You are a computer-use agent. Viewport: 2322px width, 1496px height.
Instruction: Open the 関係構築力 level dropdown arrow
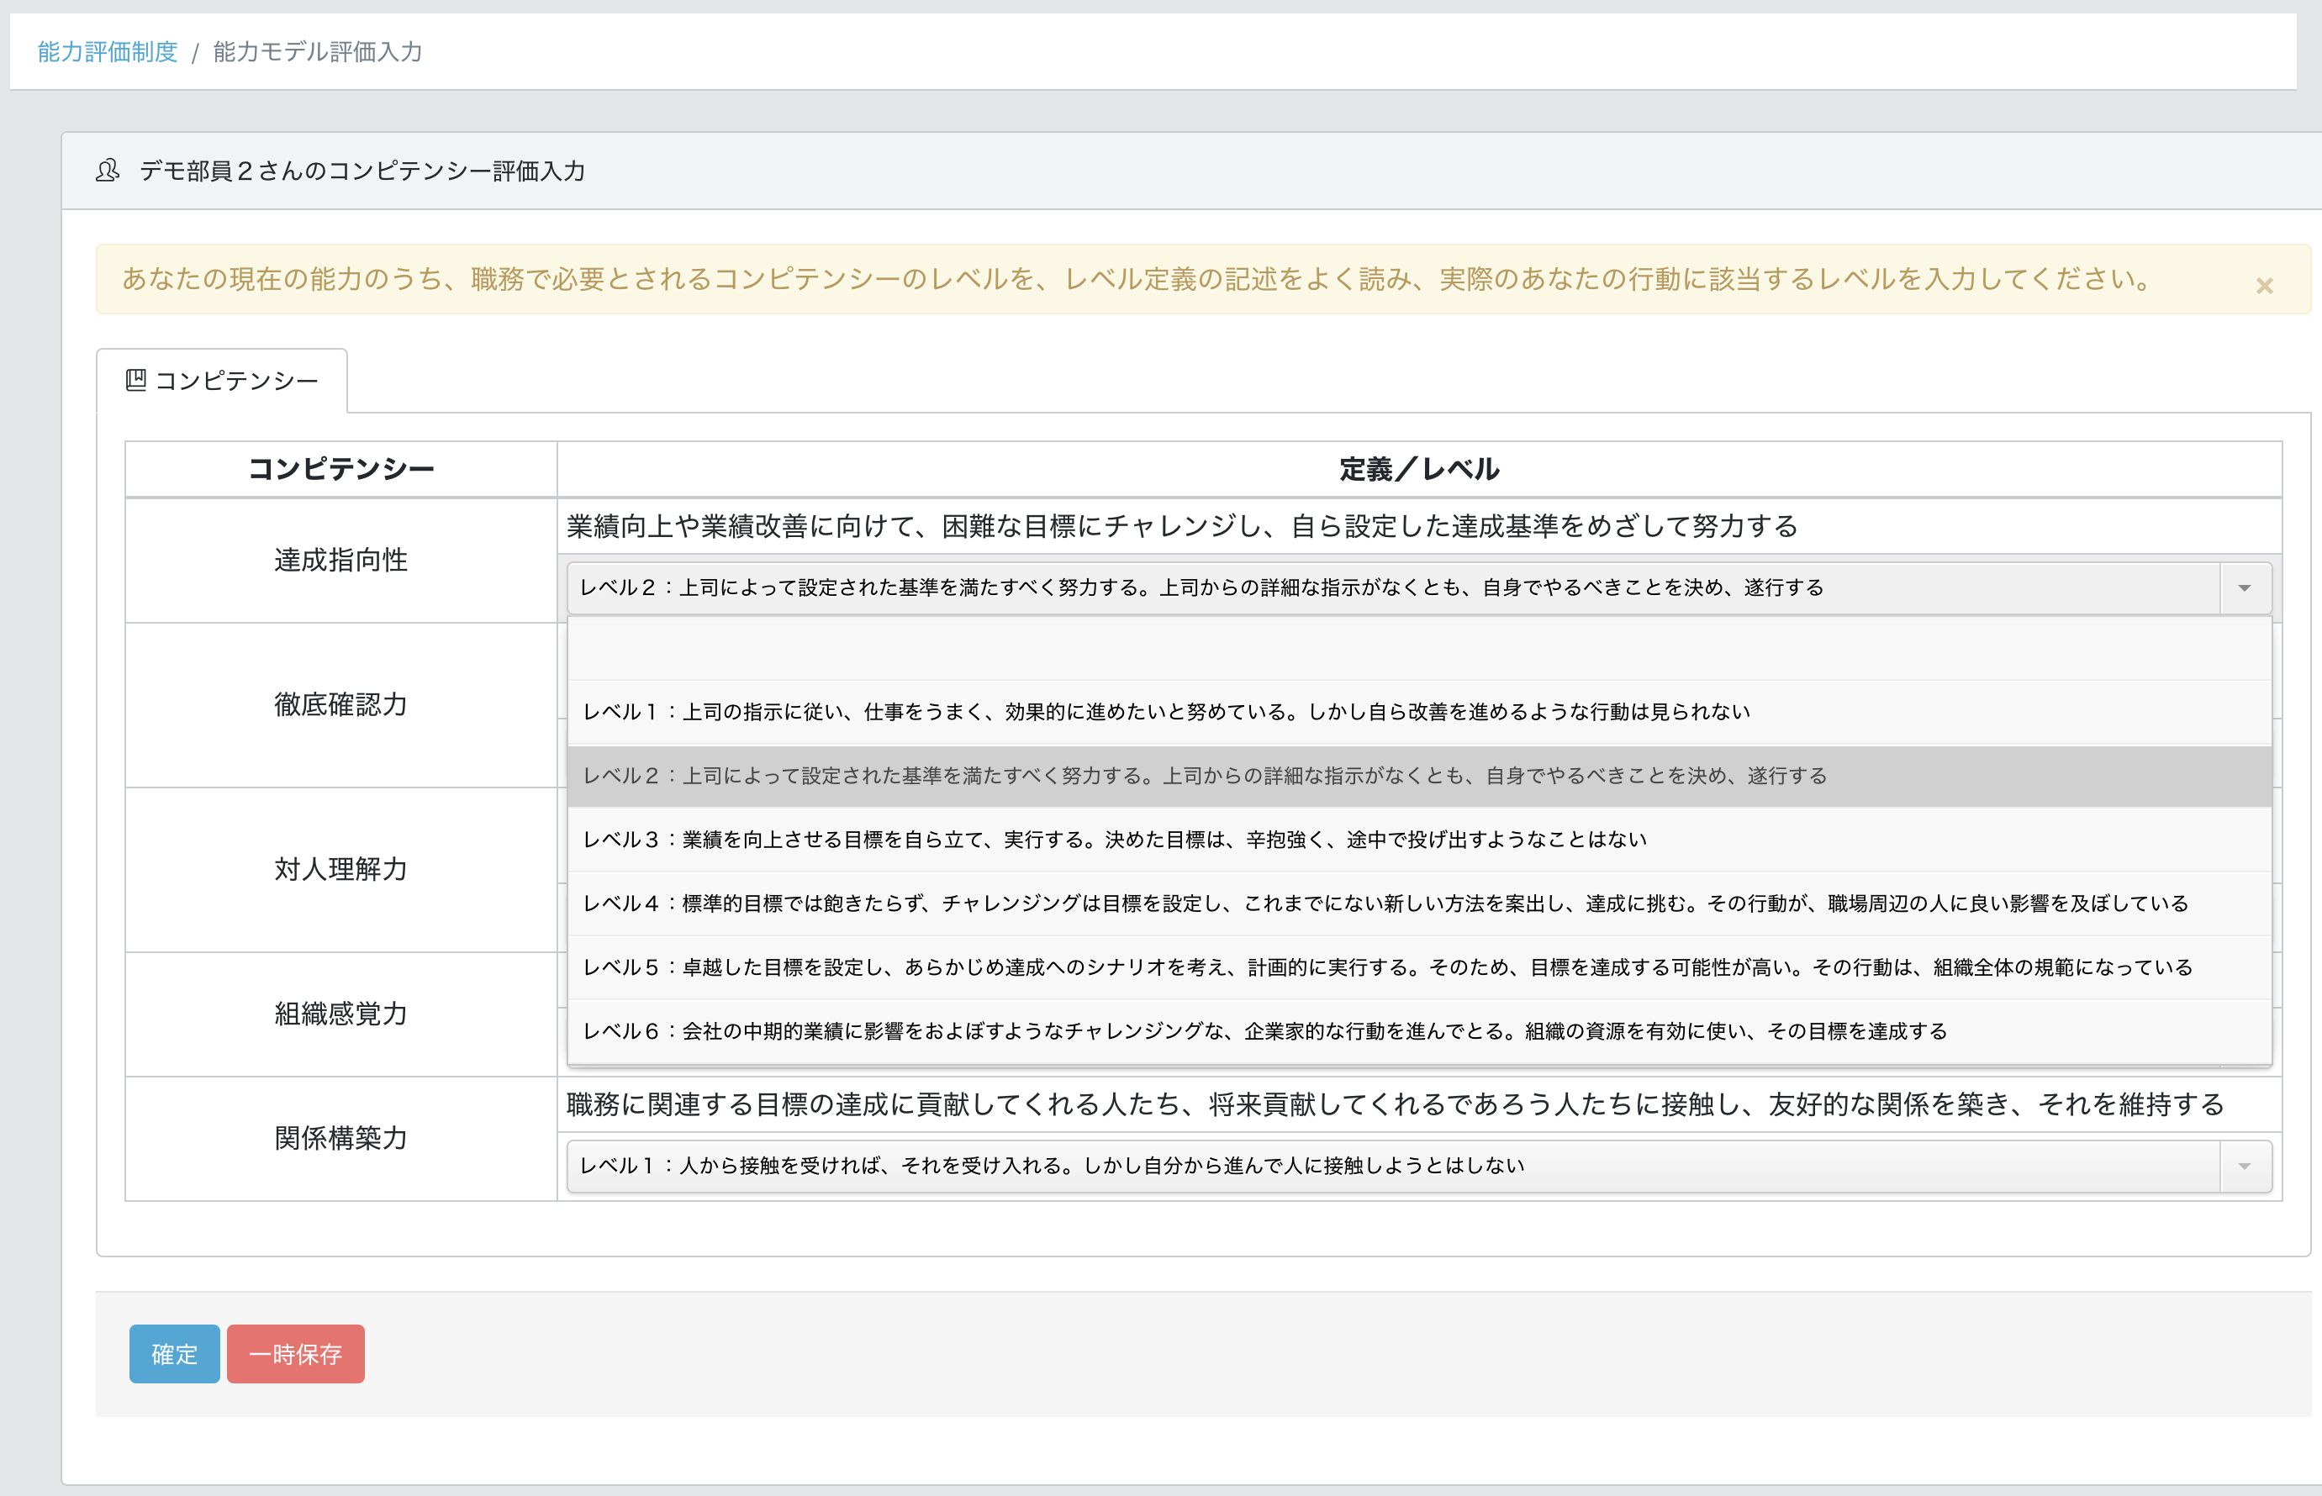pos(2245,1166)
